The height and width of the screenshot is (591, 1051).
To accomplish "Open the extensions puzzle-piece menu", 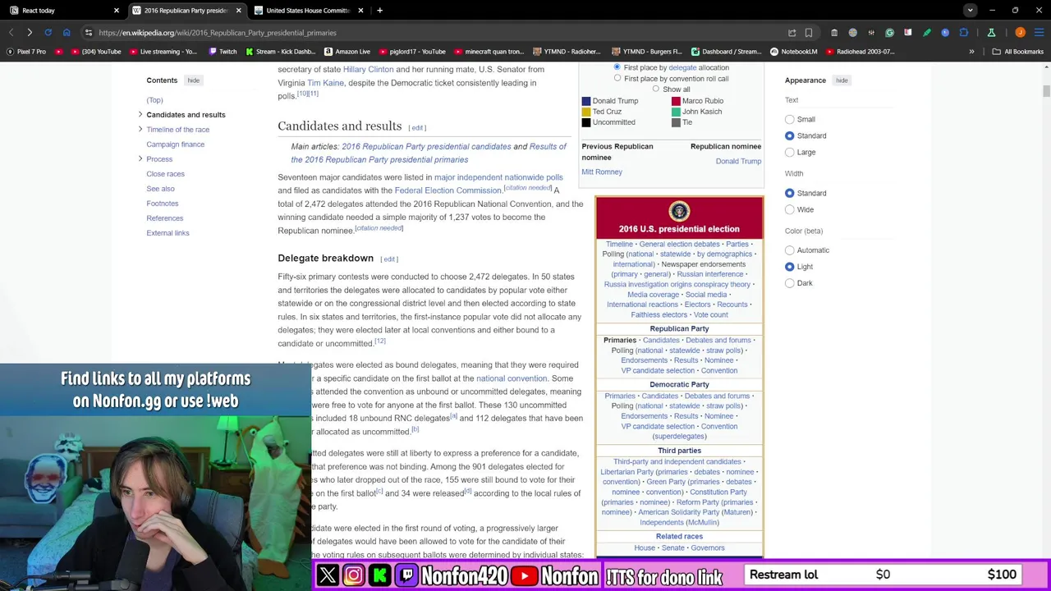I will coord(964,33).
